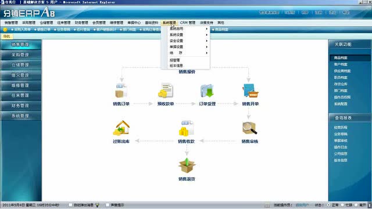Click the star icon in the shortcut bar
The width and height of the screenshot is (372, 209).
tap(5, 30)
